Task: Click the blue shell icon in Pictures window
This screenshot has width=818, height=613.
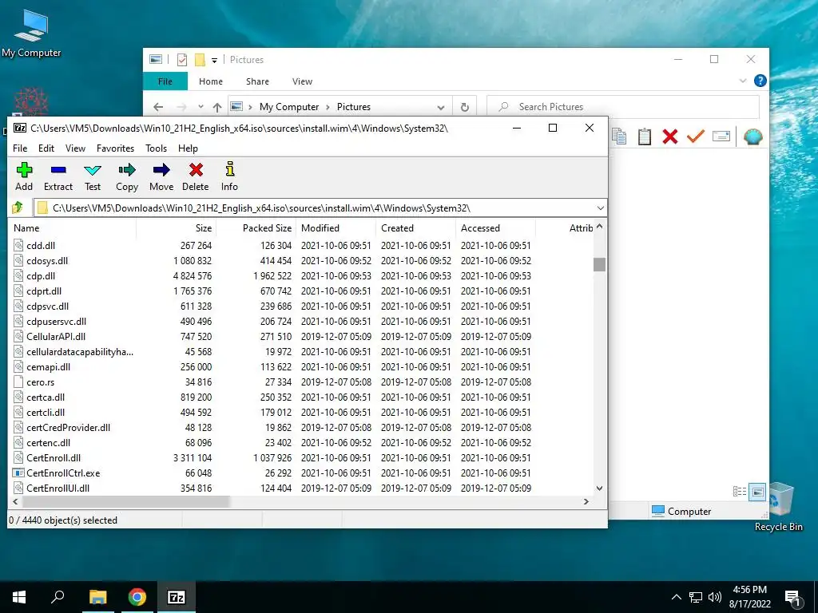Action: [x=752, y=136]
